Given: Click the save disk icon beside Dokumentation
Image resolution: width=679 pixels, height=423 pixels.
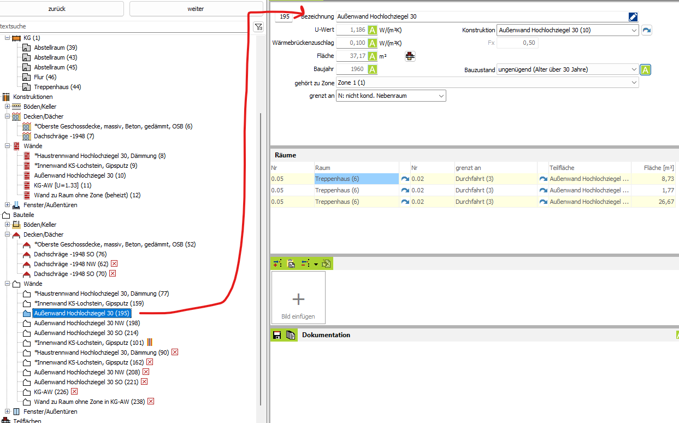Looking at the screenshot, I should (277, 335).
